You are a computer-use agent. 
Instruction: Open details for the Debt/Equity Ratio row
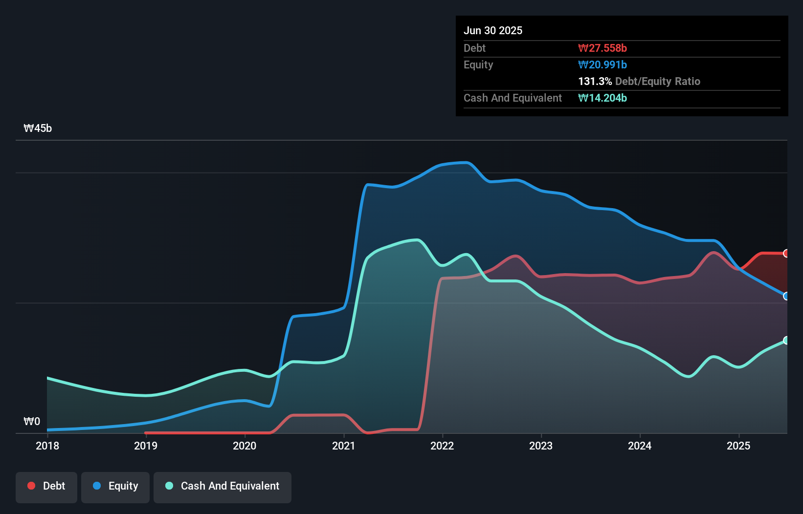coord(639,81)
